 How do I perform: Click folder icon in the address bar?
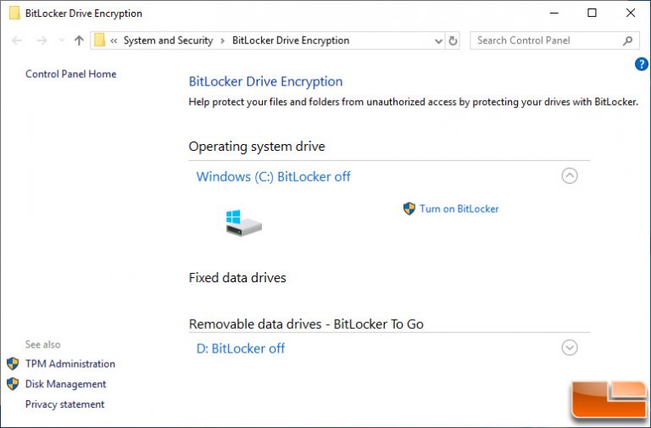click(99, 41)
